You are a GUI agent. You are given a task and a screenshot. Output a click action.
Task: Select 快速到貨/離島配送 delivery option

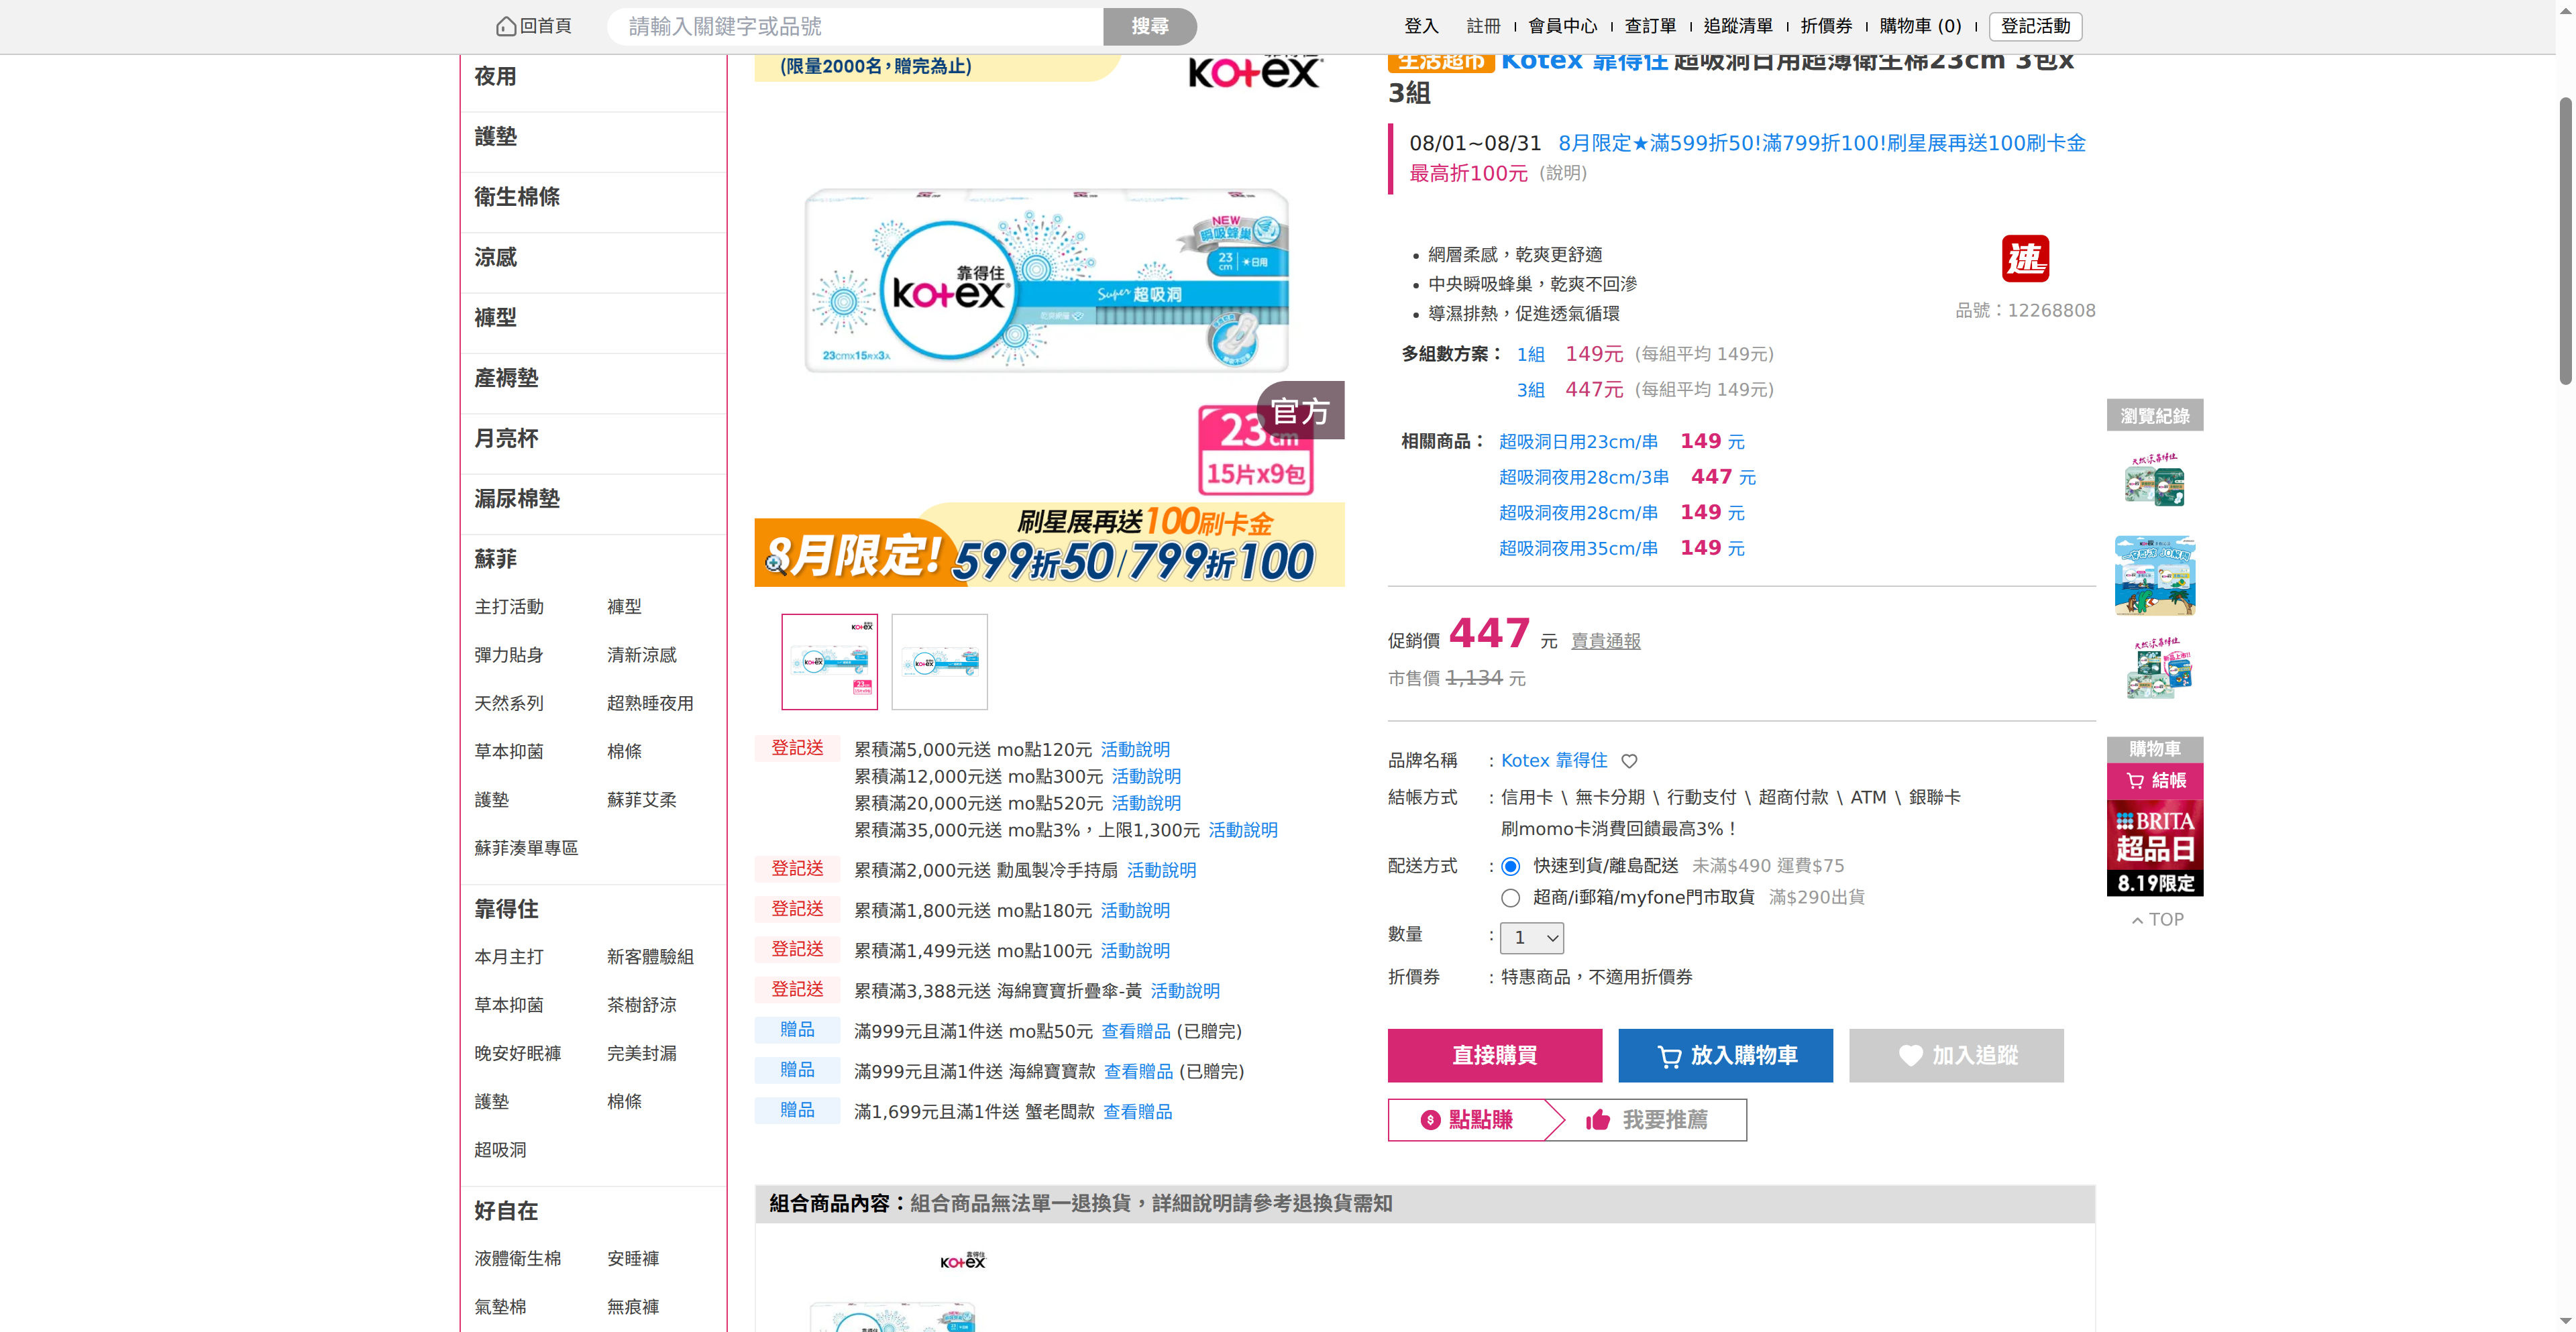[1510, 867]
